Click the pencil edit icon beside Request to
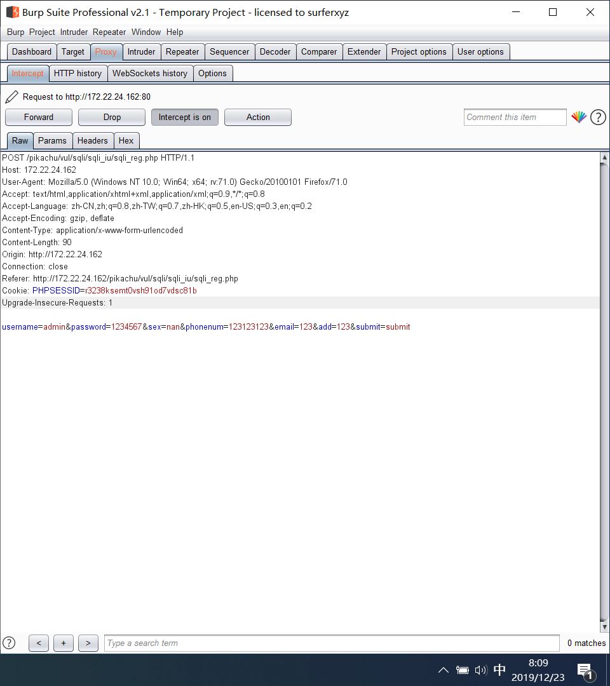Image resolution: width=610 pixels, height=686 pixels. [12, 97]
